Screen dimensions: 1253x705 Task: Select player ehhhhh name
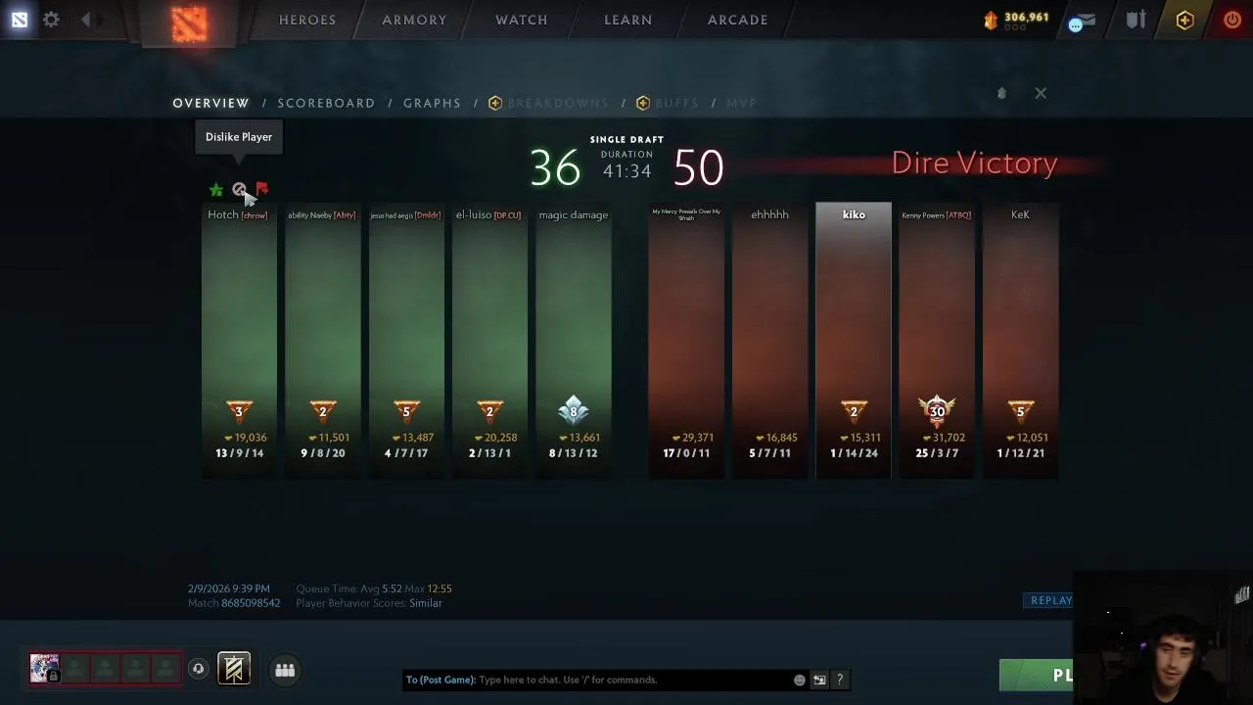coord(769,214)
